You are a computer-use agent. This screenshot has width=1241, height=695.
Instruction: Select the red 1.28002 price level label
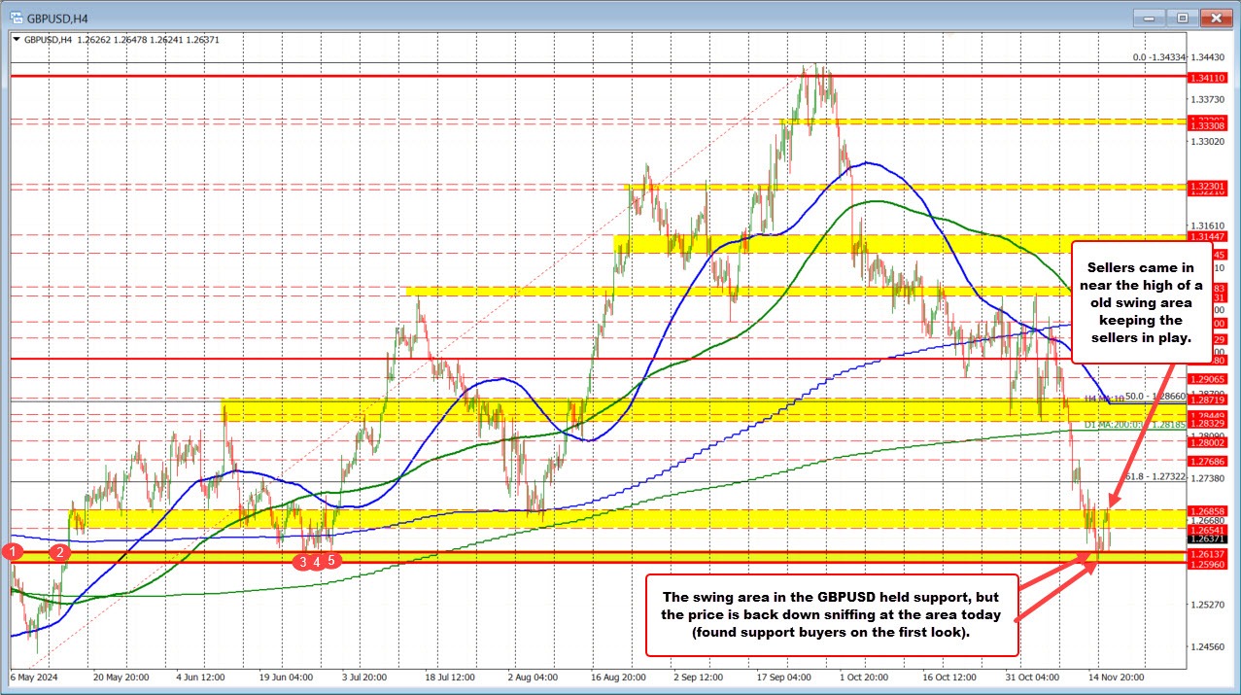(x=1206, y=442)
